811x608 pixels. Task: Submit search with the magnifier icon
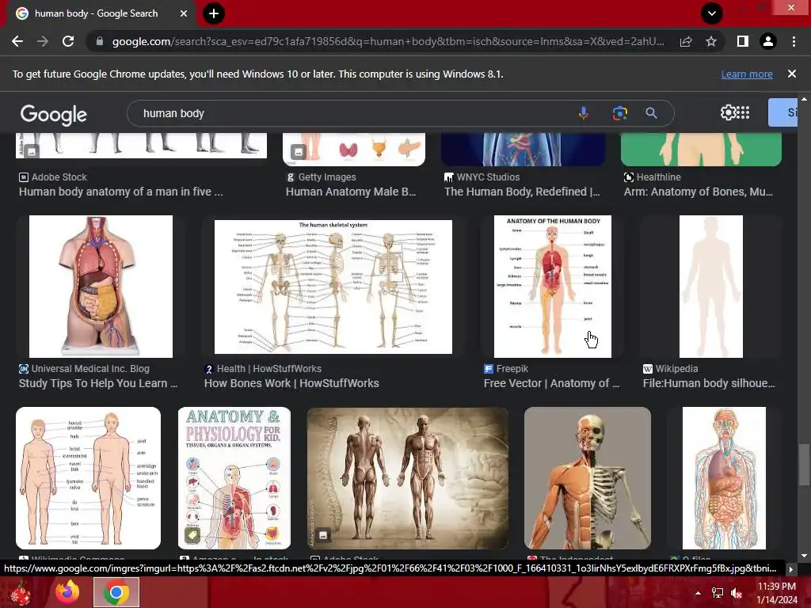tap(651, 113)
